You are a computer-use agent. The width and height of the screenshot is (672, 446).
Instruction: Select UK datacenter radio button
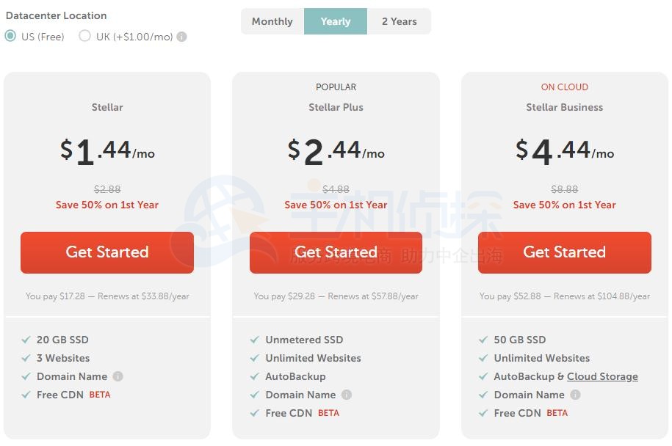85,36
